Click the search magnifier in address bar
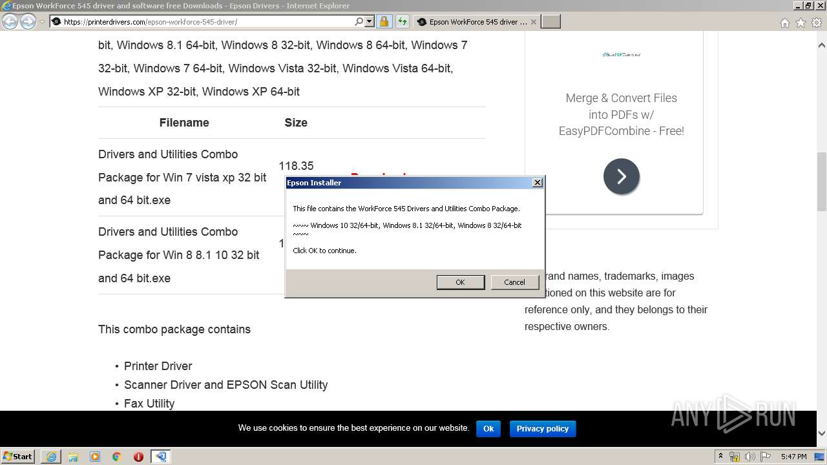This screenshot has width=827, height=465. [359, 21]
